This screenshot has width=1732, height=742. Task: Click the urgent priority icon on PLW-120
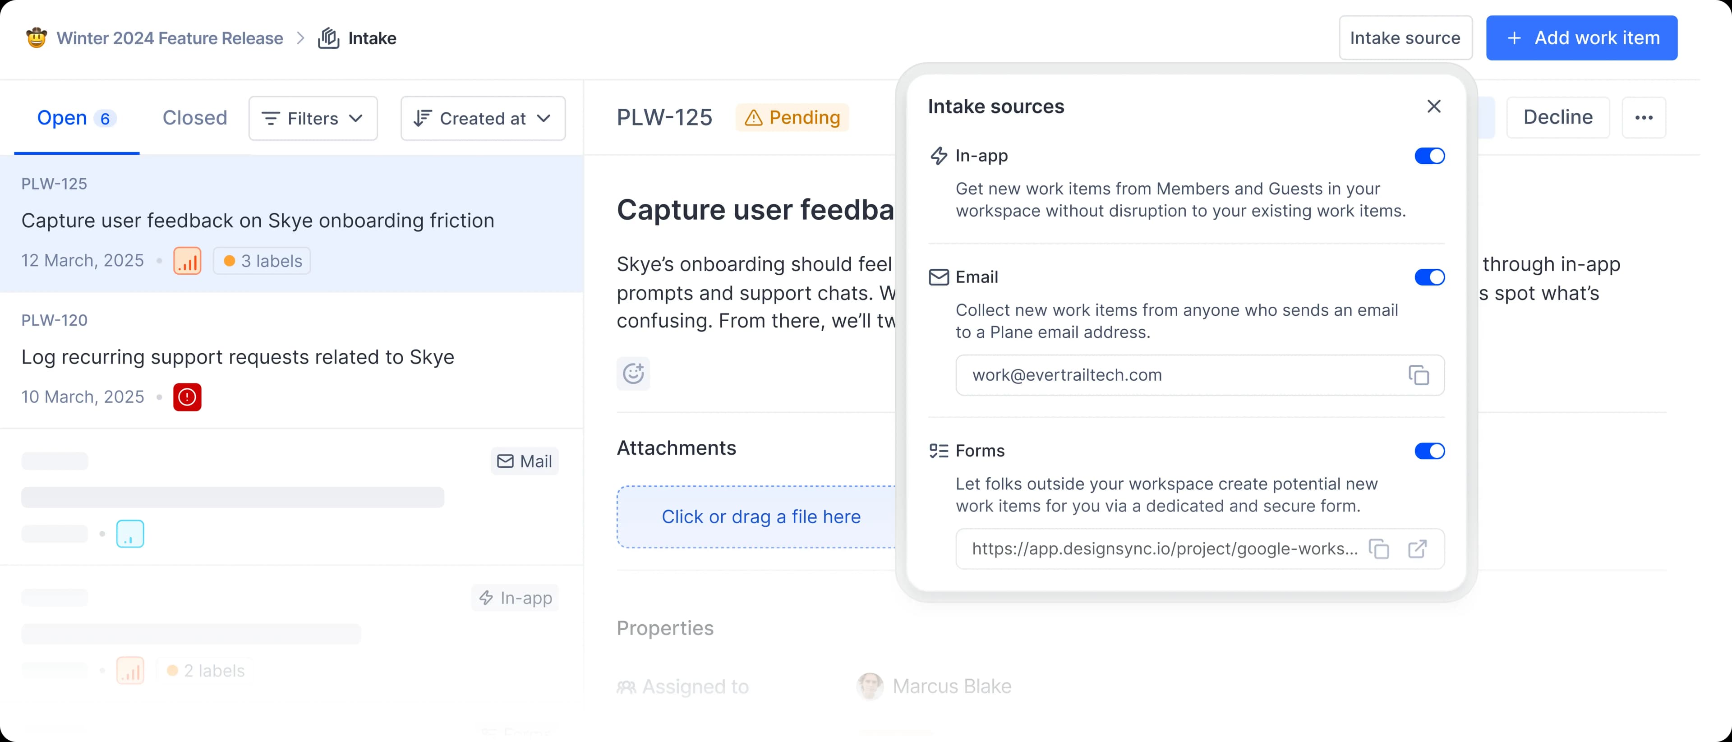tap(187, 397)
